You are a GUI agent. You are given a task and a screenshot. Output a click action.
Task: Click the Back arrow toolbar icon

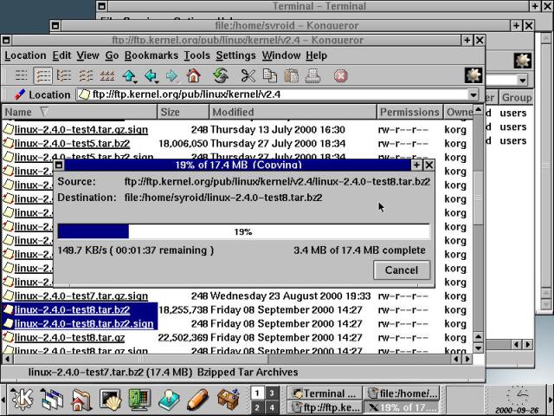(x=151, y=75)
